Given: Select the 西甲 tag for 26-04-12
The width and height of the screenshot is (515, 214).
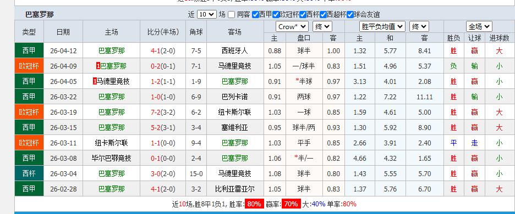Looking at the screenshot, I should (x=29, y=51).
